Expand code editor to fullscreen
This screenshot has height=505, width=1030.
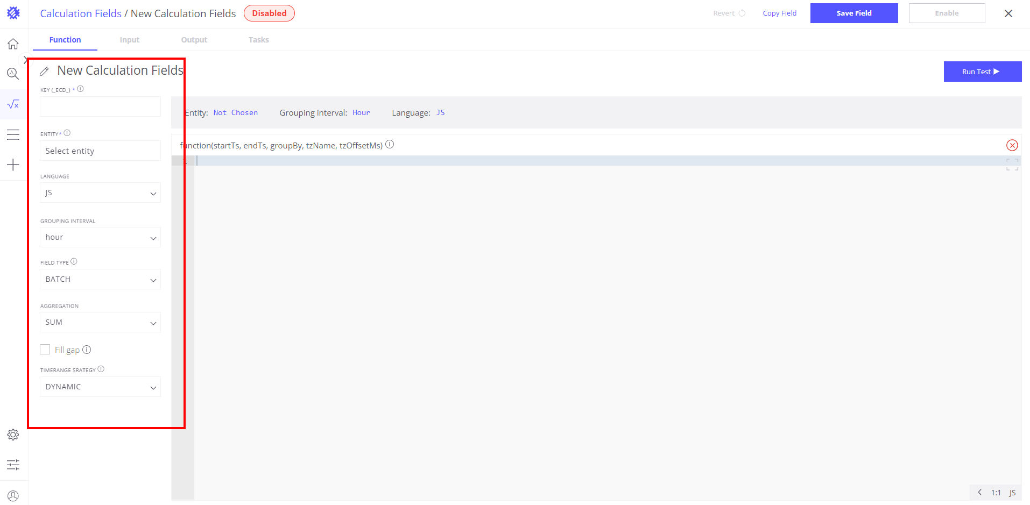coord(1012,165)
